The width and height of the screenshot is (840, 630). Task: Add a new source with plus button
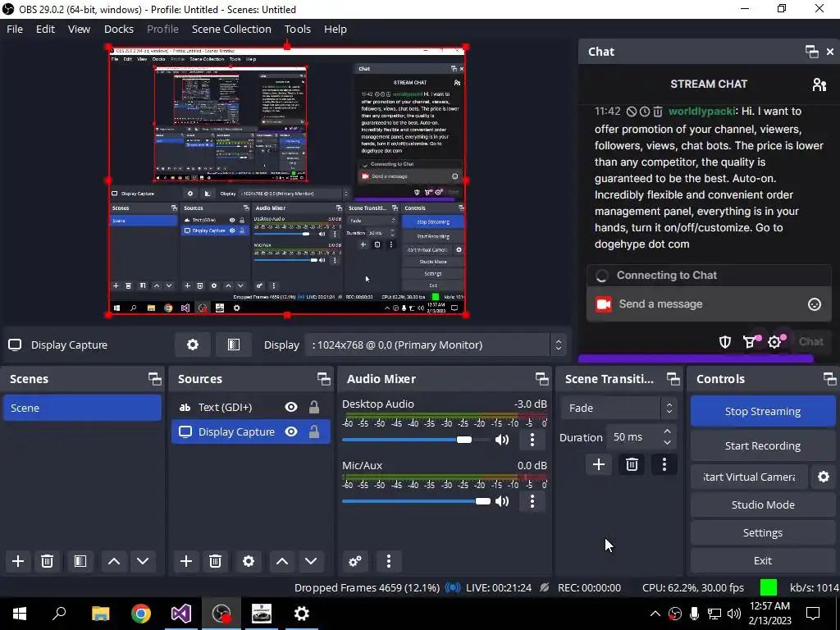click(x=186, y=561)
